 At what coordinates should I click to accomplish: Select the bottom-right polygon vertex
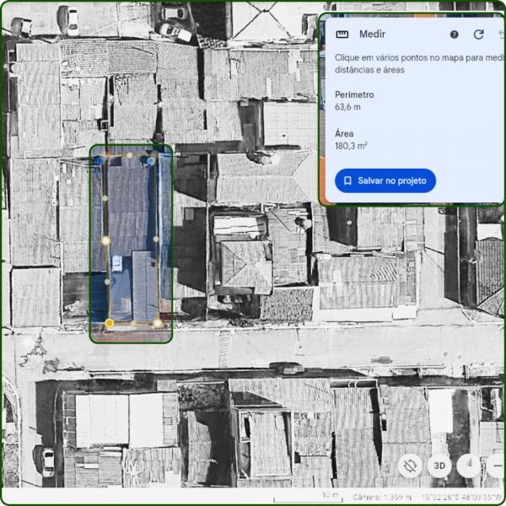[x=158, y=322]
